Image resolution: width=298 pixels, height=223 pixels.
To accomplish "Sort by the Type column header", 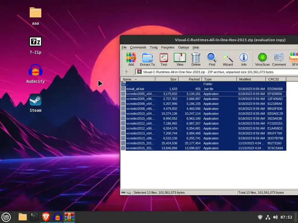I will click(x=219, y=79).
